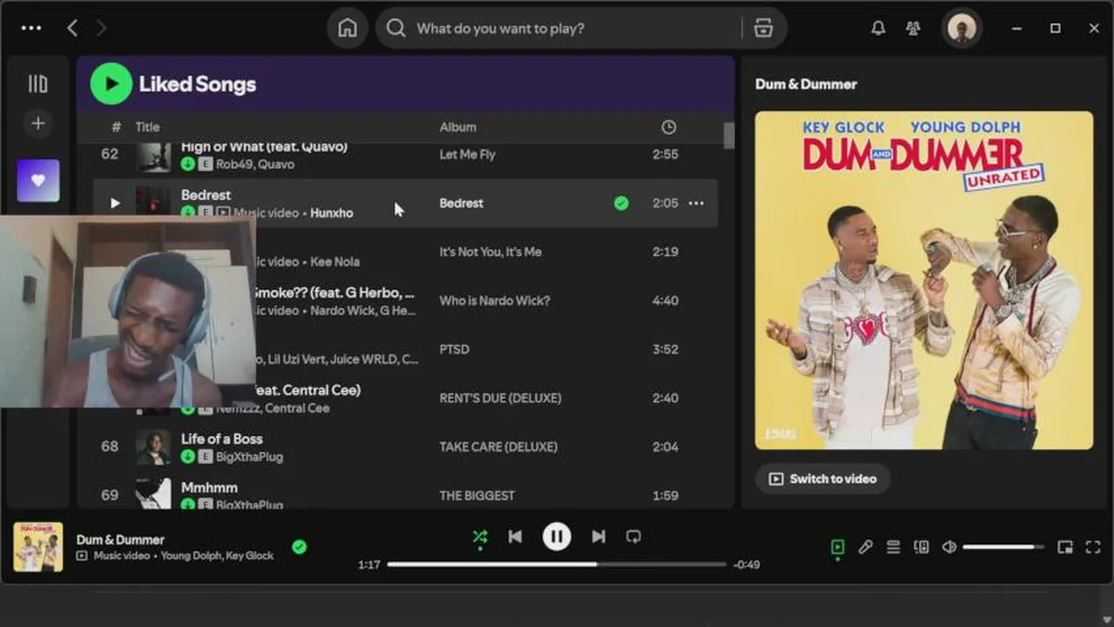1114x627 pixels.
Task: Toggle liked checkmark on Bedrest row
Action: tap(621, 203)
